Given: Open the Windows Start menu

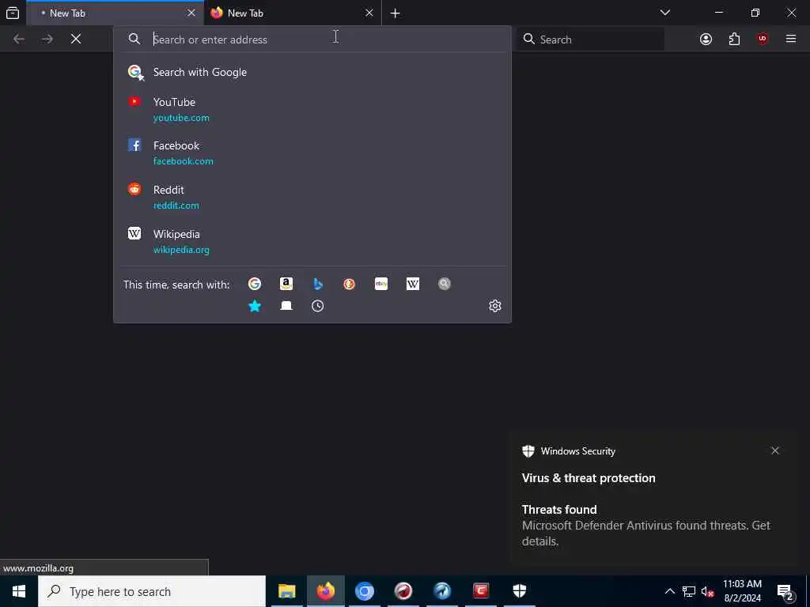Looking at the screenshot, I should (x=19, y=591).
